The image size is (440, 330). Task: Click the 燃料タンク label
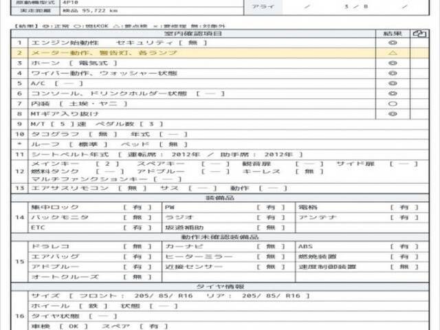(55, 171)
